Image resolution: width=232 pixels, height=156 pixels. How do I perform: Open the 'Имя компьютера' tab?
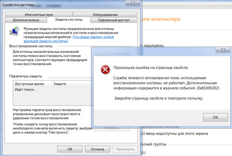tap(39, 15)
